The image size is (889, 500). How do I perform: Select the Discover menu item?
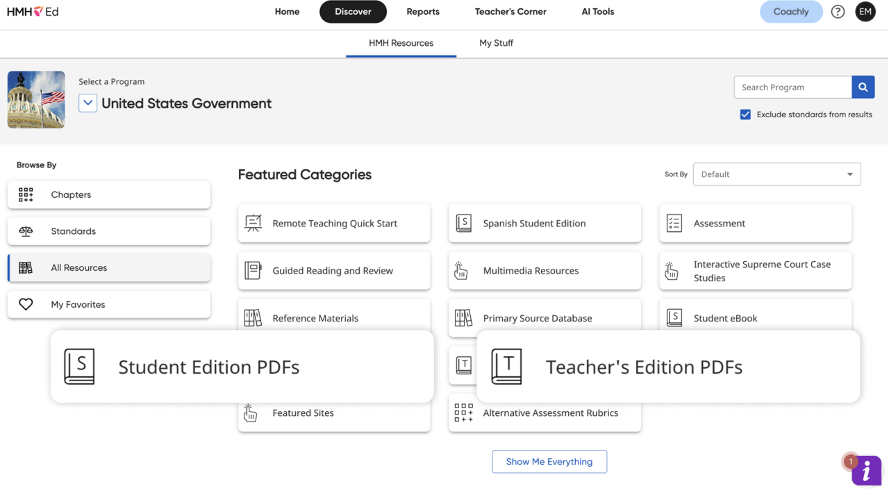(353, 12)
